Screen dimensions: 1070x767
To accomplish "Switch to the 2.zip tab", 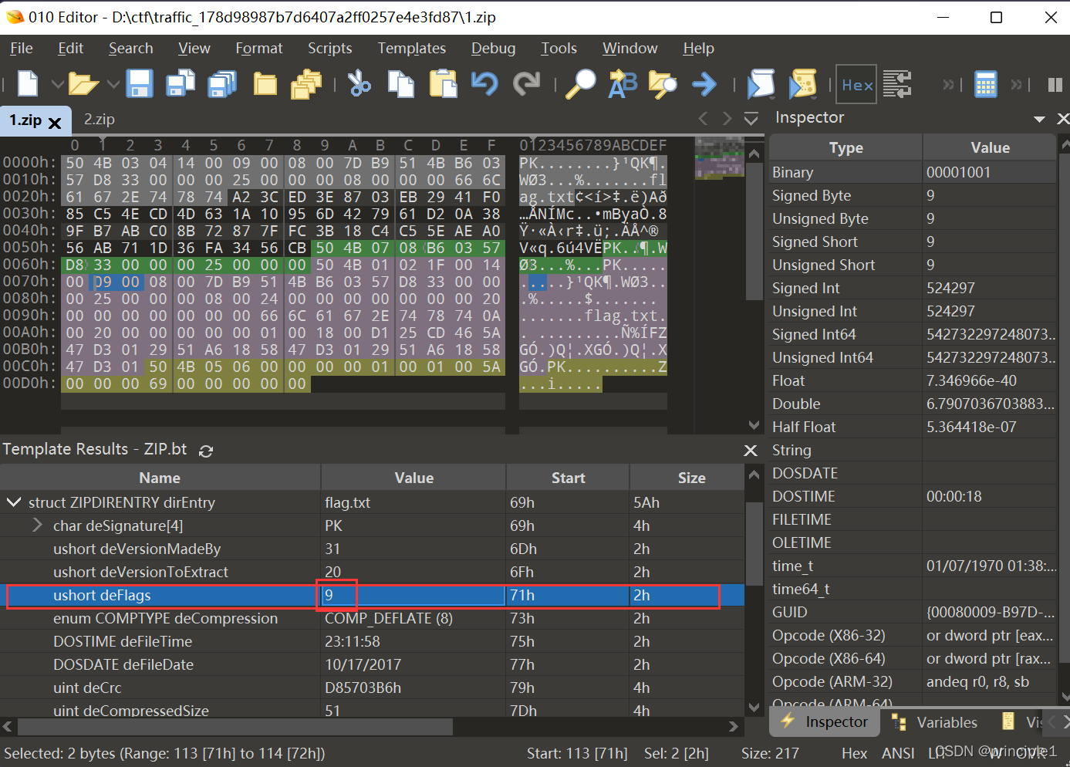I will (x=100, y=120).
